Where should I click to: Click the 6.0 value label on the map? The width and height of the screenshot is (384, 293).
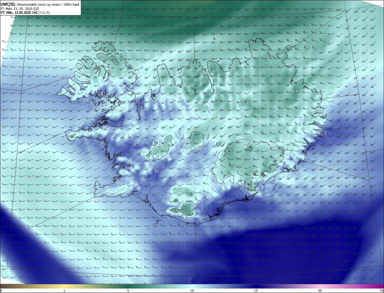(x=175, y=211)
